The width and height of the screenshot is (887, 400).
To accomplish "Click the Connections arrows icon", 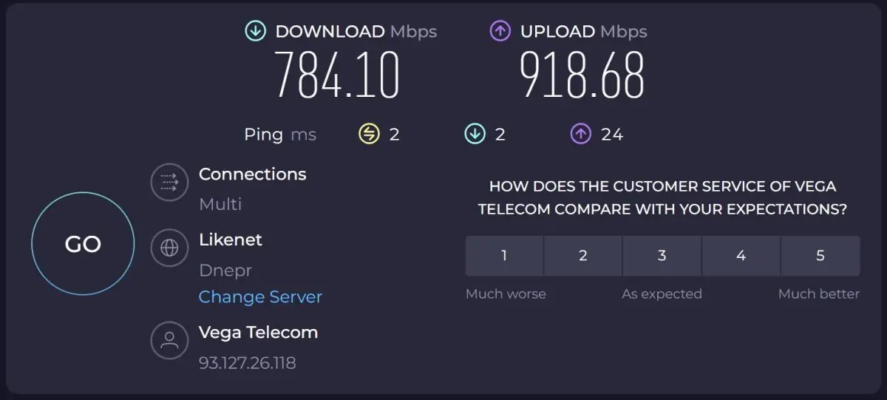I will point(169,182).
